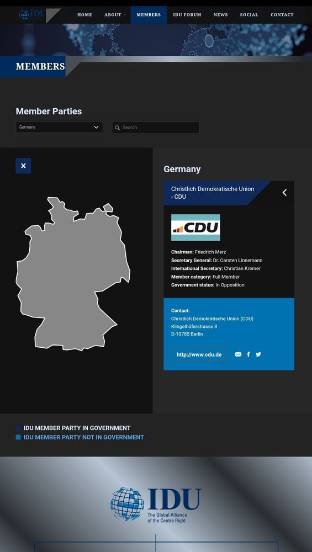This screenshot has width=312, height=552.
Task: Navigate to the Social page
Action: pyautogui.click(x=249, y=15)
